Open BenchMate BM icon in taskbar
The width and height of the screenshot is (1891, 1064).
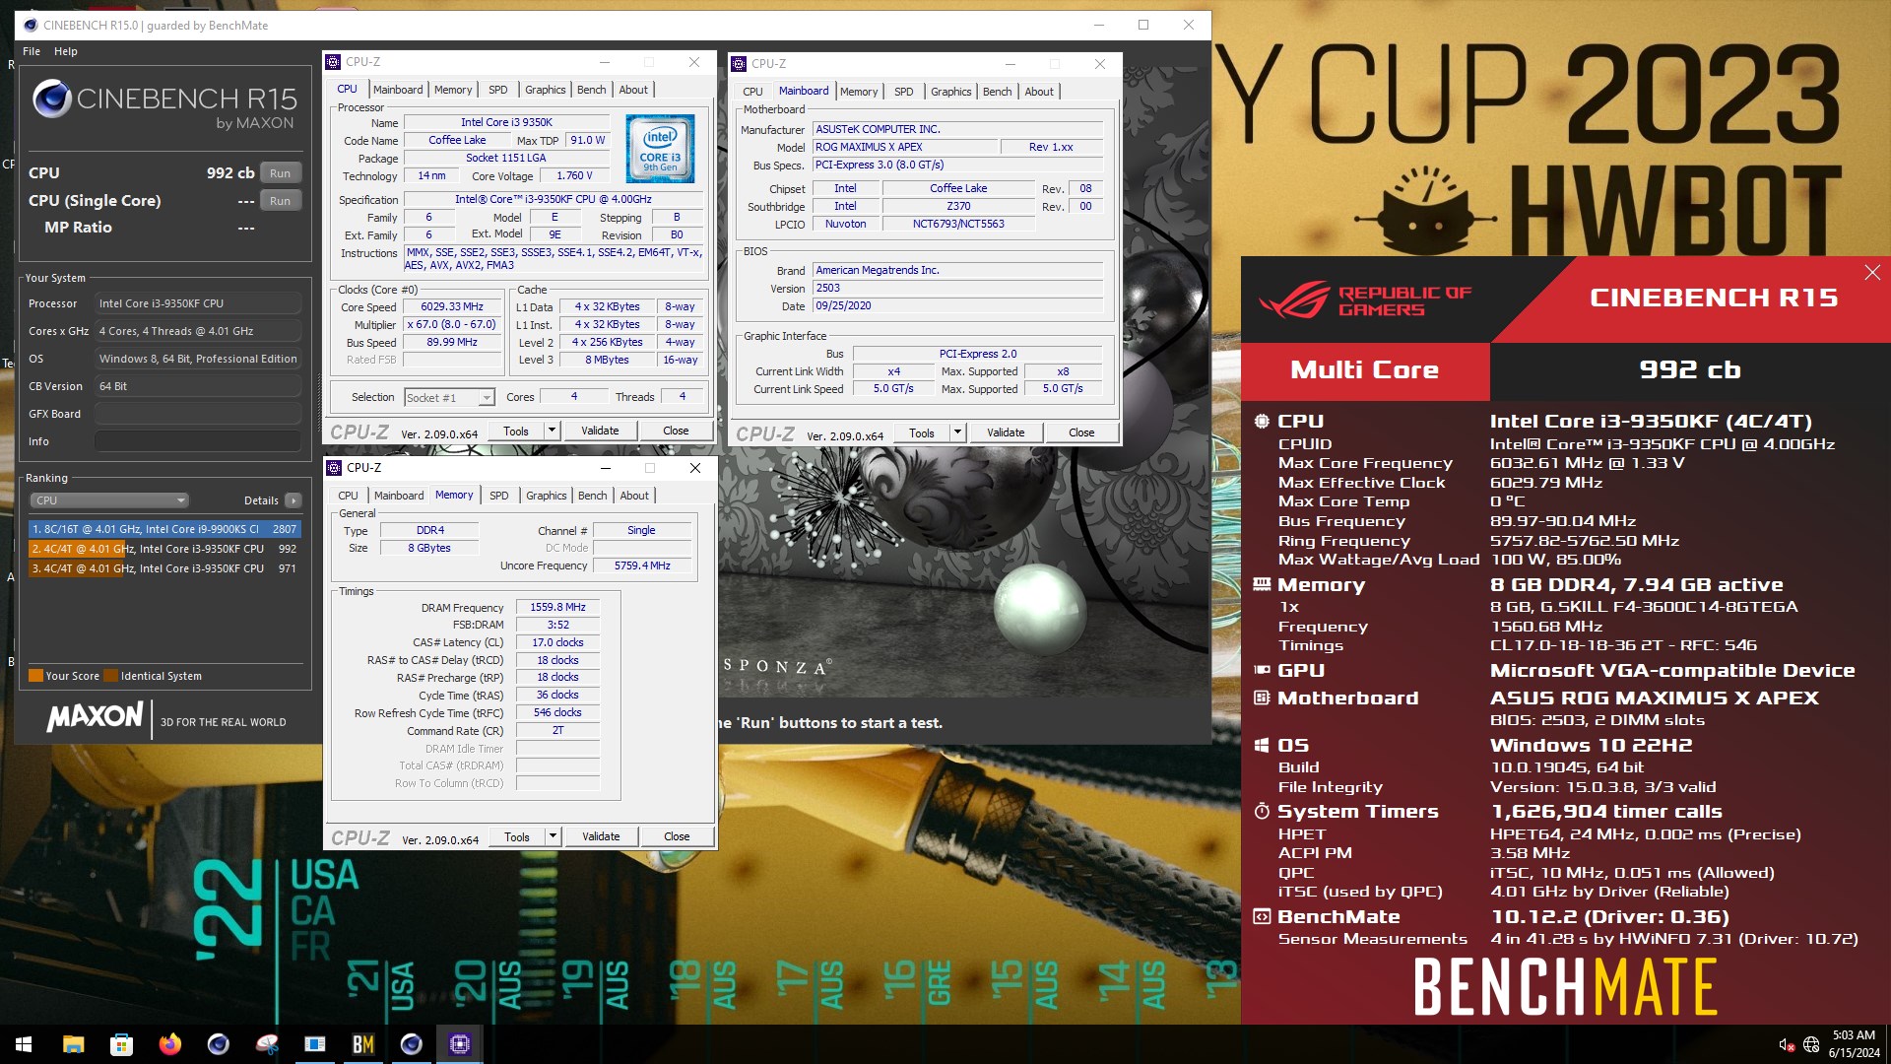pyautogui.click(x=363, y=1044)
